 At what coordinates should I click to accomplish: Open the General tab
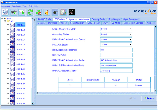(x=41, y=23)
